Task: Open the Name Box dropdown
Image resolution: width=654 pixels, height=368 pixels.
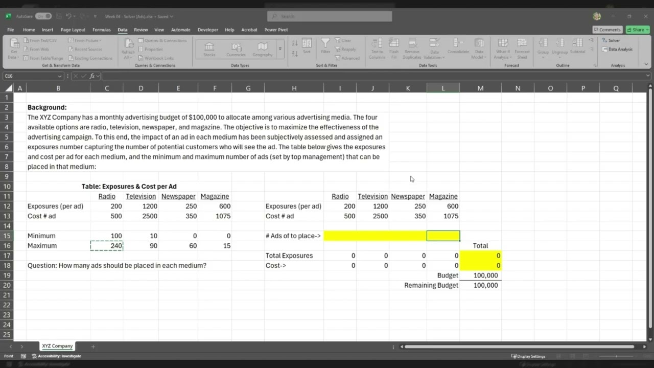Action: point(60,76)
